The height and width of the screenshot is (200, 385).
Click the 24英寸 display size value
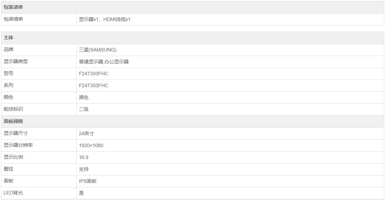86,133
